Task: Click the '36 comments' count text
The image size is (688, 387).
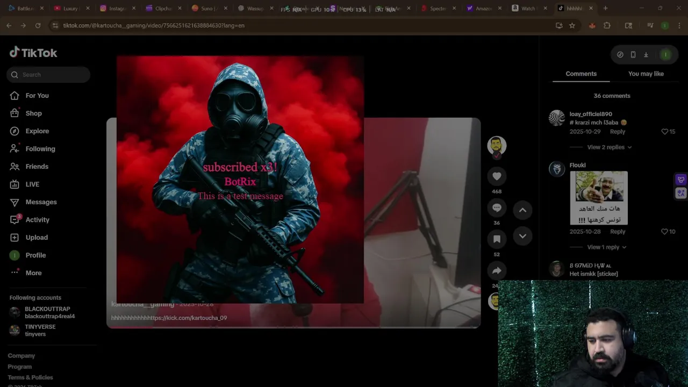Action: [x=612, y=96]
